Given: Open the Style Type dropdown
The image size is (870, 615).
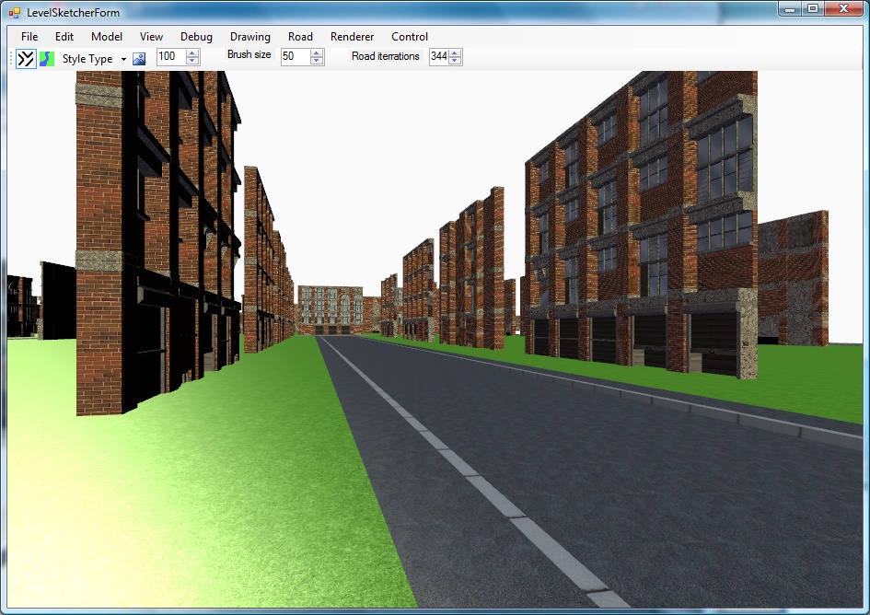Looking at the screenshot, I should tap(94, 59).
